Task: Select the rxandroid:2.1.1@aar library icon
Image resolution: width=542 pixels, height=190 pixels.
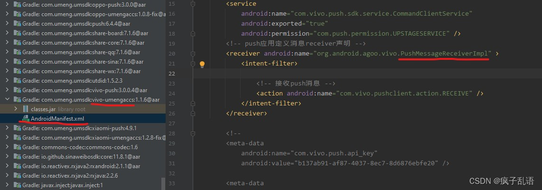Action: (x=17, y=166)
